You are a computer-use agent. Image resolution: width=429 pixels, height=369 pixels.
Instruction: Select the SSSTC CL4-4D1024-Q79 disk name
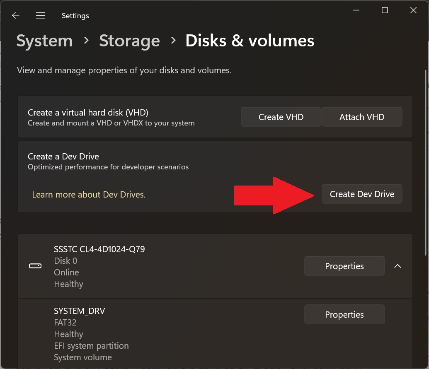tap(99, 249)
